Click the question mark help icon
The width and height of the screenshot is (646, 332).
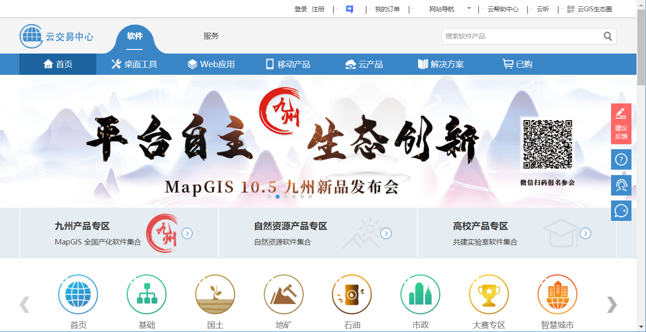pos(621,160)
